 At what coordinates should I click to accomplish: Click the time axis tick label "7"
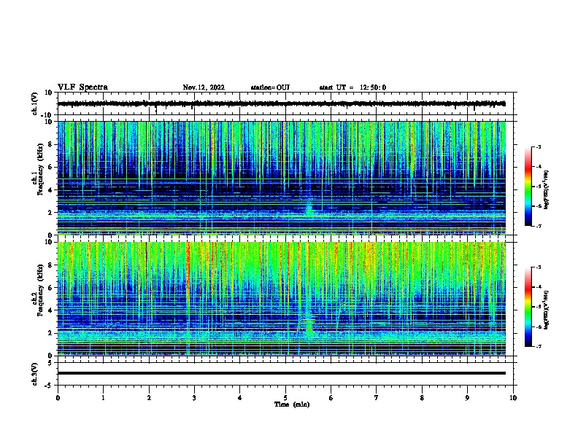pyautogui.click(x=377, y=398)
